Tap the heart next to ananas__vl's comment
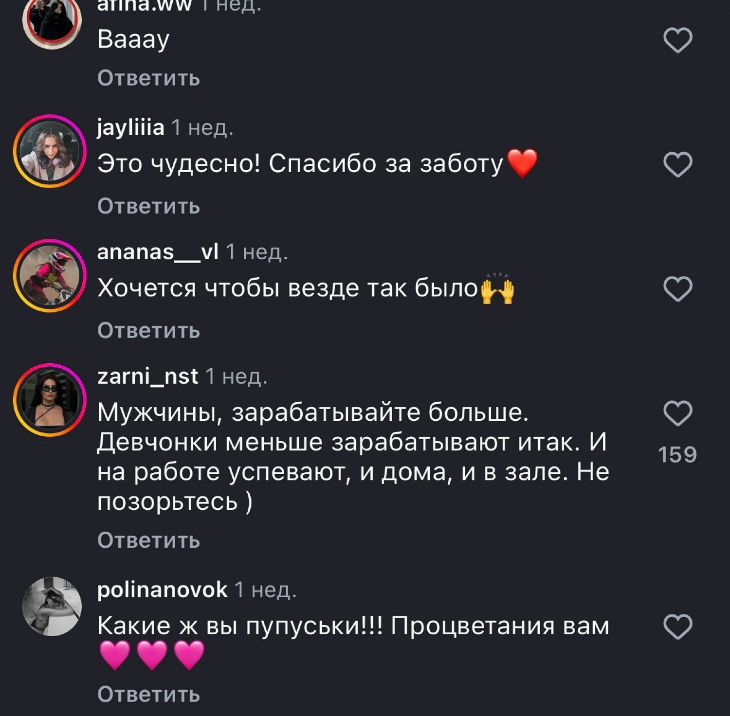Image resolution: width=730 pixels, height=716 pixels. coord(677,289)
